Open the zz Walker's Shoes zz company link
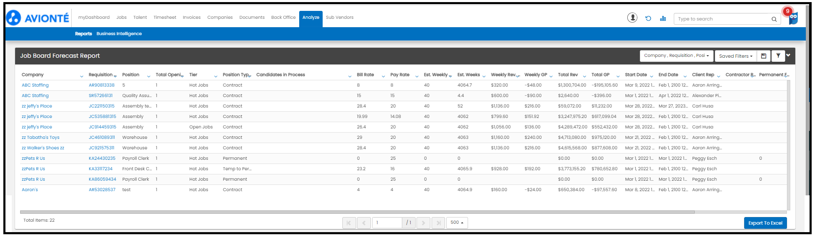The image size is (815, 238). click(x=43, y=148)
